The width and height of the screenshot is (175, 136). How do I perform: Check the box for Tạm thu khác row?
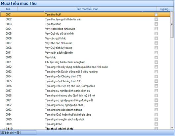pyautogui.click(x=156, y=24)
